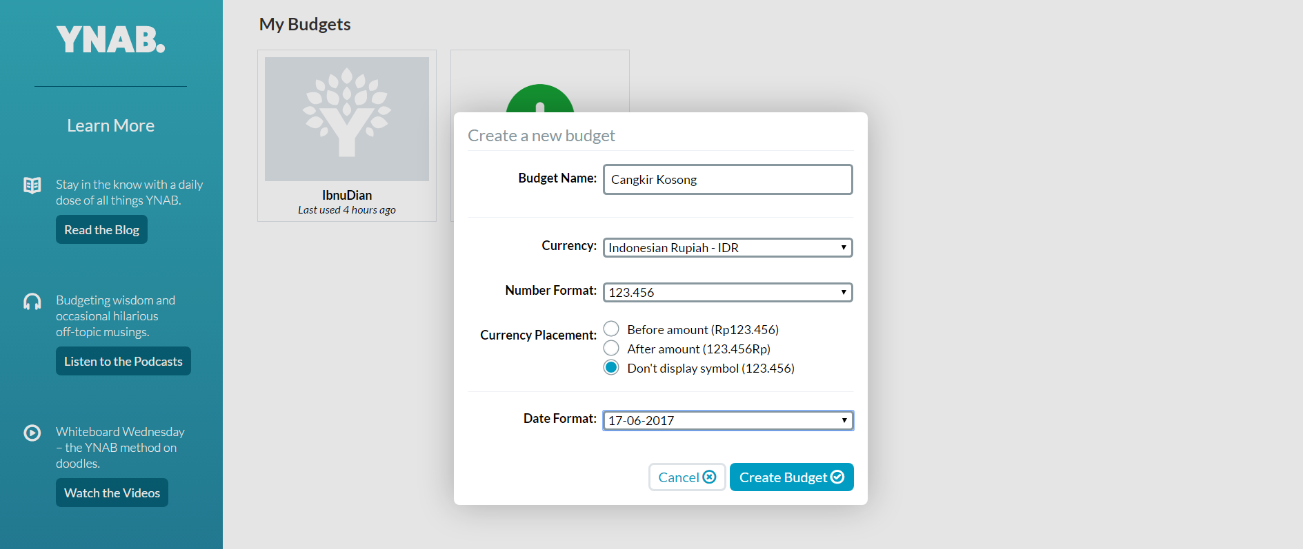
Task: Click the blog book icon
Action: [32, 185]
